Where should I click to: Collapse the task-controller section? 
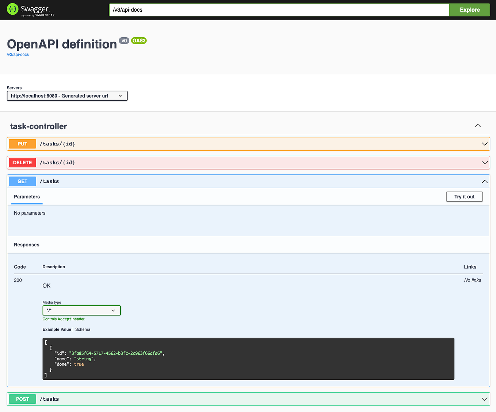478,126
